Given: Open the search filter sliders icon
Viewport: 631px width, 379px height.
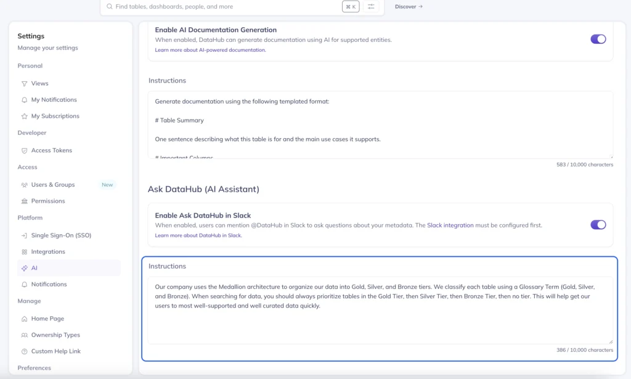Looking at the screenshot, I should point(370,7).
